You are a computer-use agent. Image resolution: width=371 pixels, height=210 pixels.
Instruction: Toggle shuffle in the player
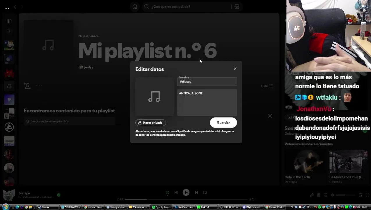point(167,192)
